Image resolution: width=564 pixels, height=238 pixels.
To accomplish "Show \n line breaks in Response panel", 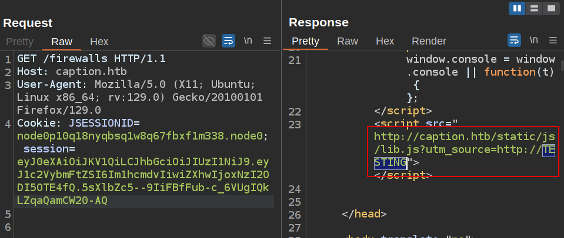I will pos(533,40).
